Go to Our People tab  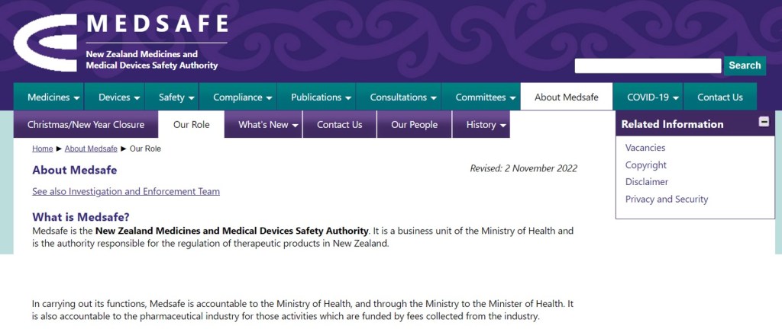414,125
